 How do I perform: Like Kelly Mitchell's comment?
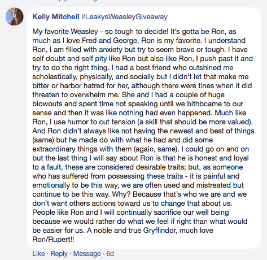38,254
